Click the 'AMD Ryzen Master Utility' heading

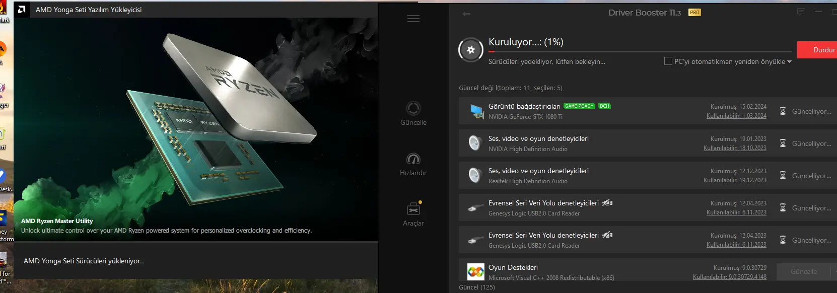57,221
